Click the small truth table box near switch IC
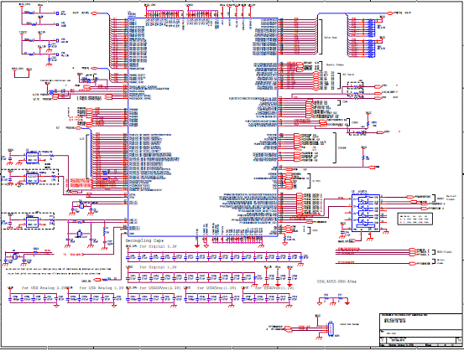464x351 pixels. [414, 219]
